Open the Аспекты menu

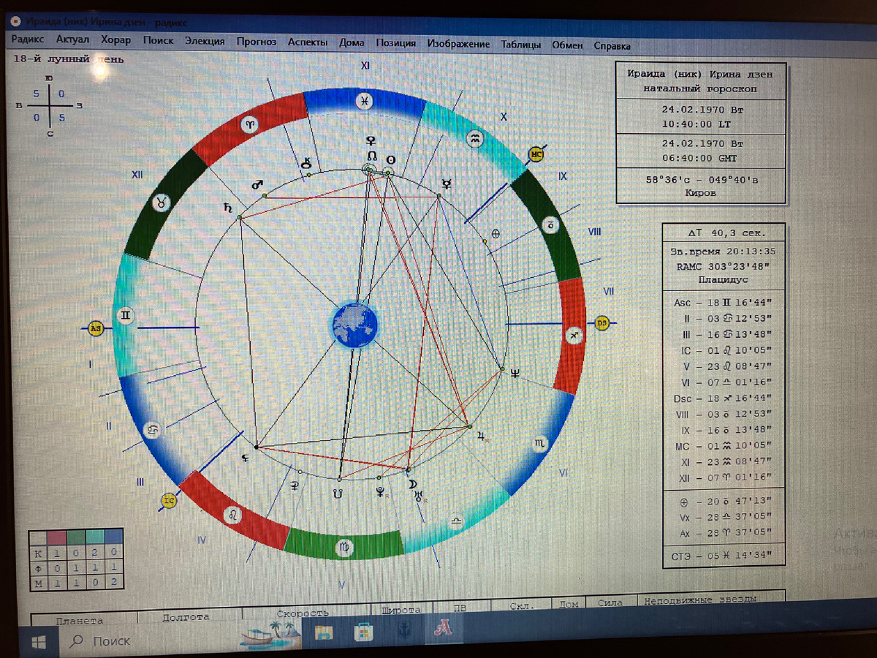coord(307,42)
